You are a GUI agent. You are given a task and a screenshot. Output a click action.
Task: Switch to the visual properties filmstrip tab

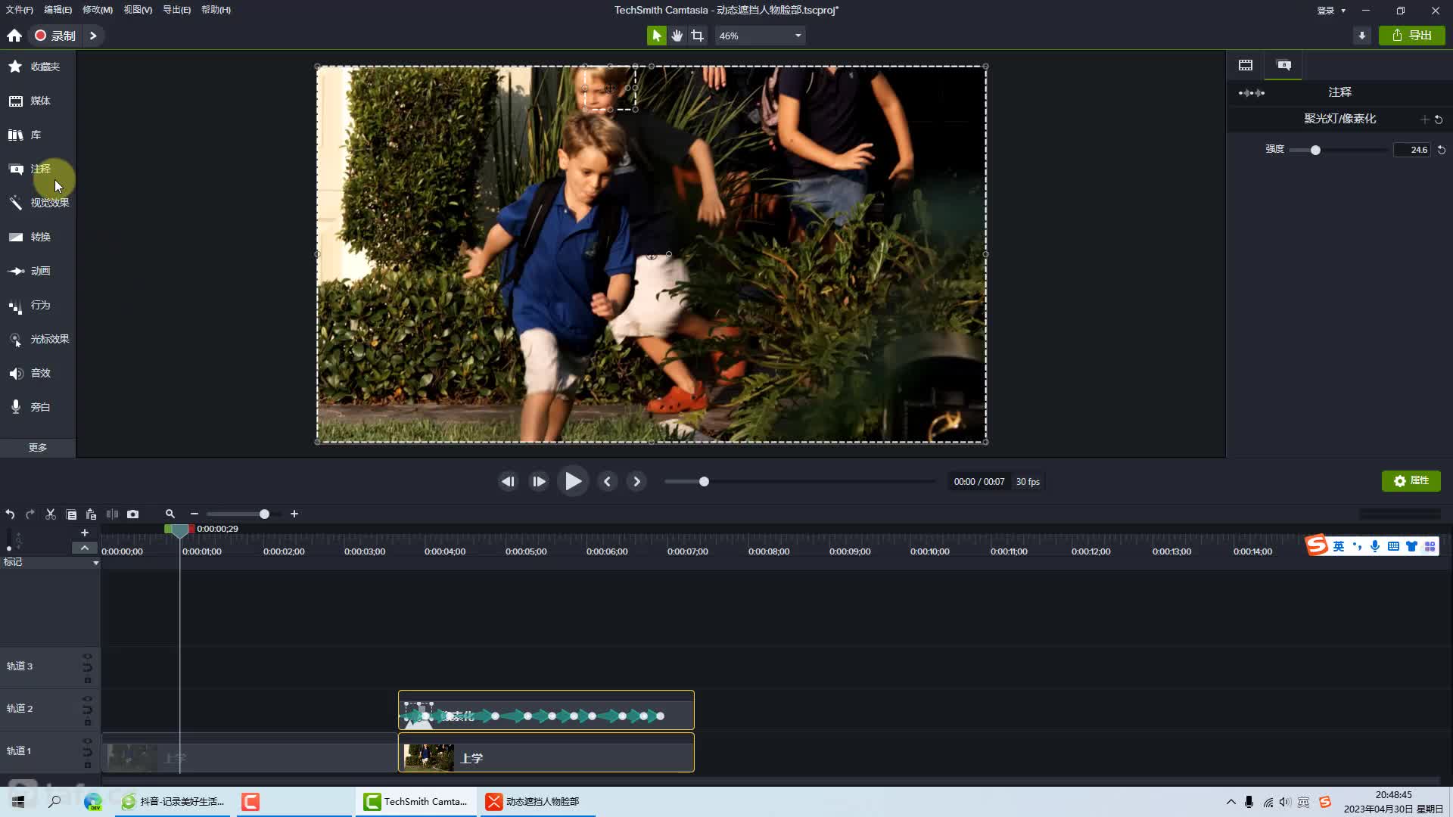[x=1246, y=65]
